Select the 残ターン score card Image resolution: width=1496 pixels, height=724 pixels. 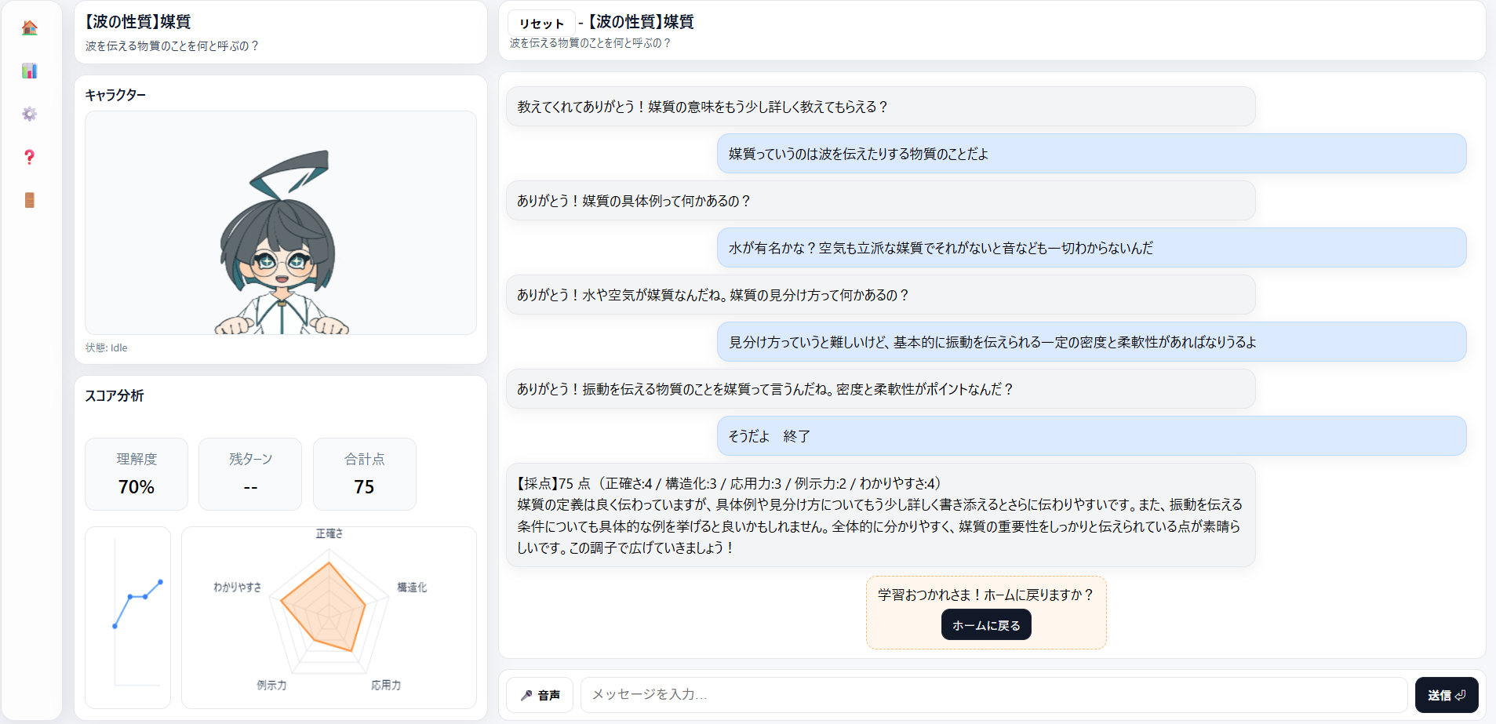250,474
